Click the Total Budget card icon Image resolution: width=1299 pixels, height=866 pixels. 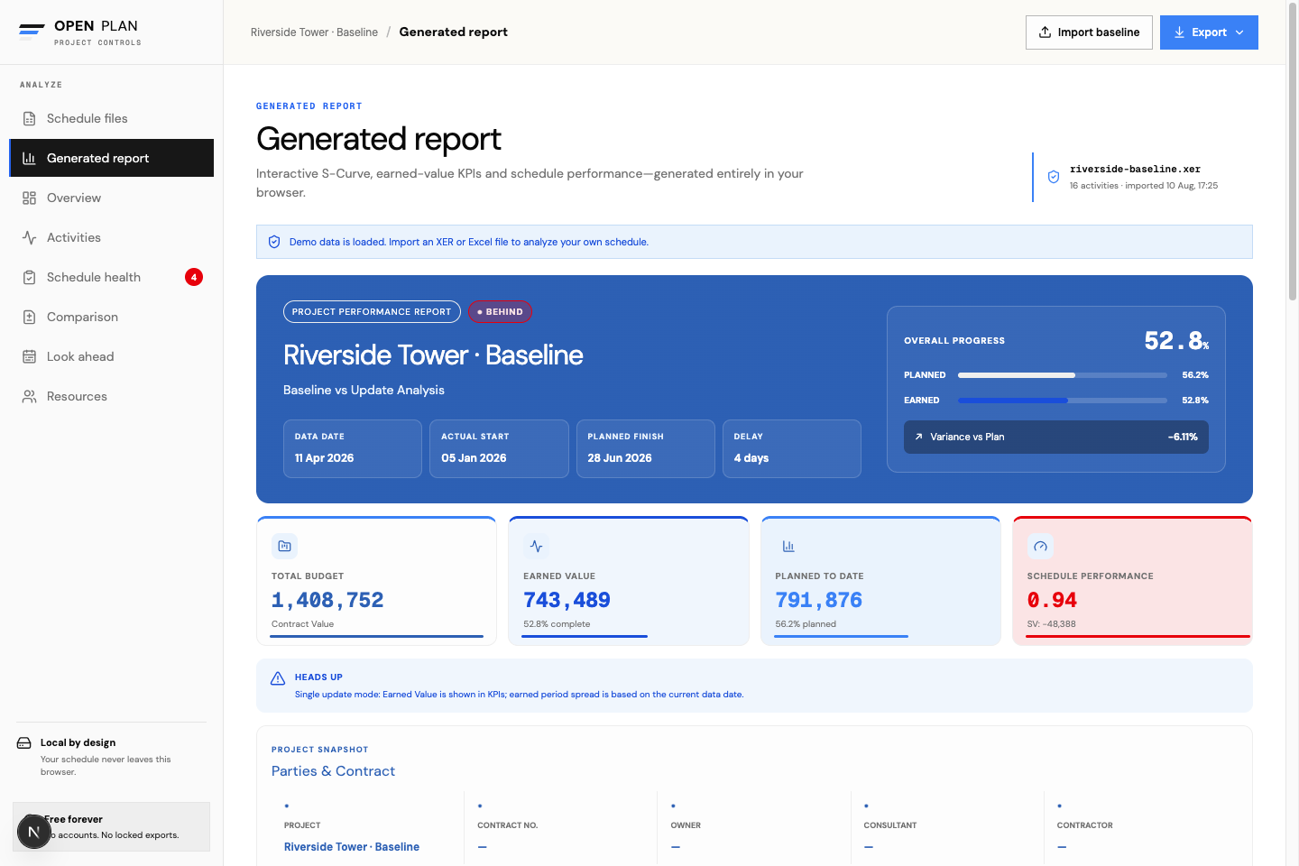[284, 546]
